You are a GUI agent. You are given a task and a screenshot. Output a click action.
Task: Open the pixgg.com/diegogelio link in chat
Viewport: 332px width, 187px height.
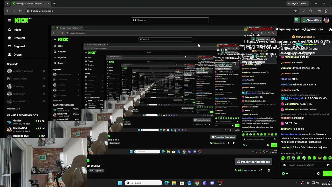(298, 52)
